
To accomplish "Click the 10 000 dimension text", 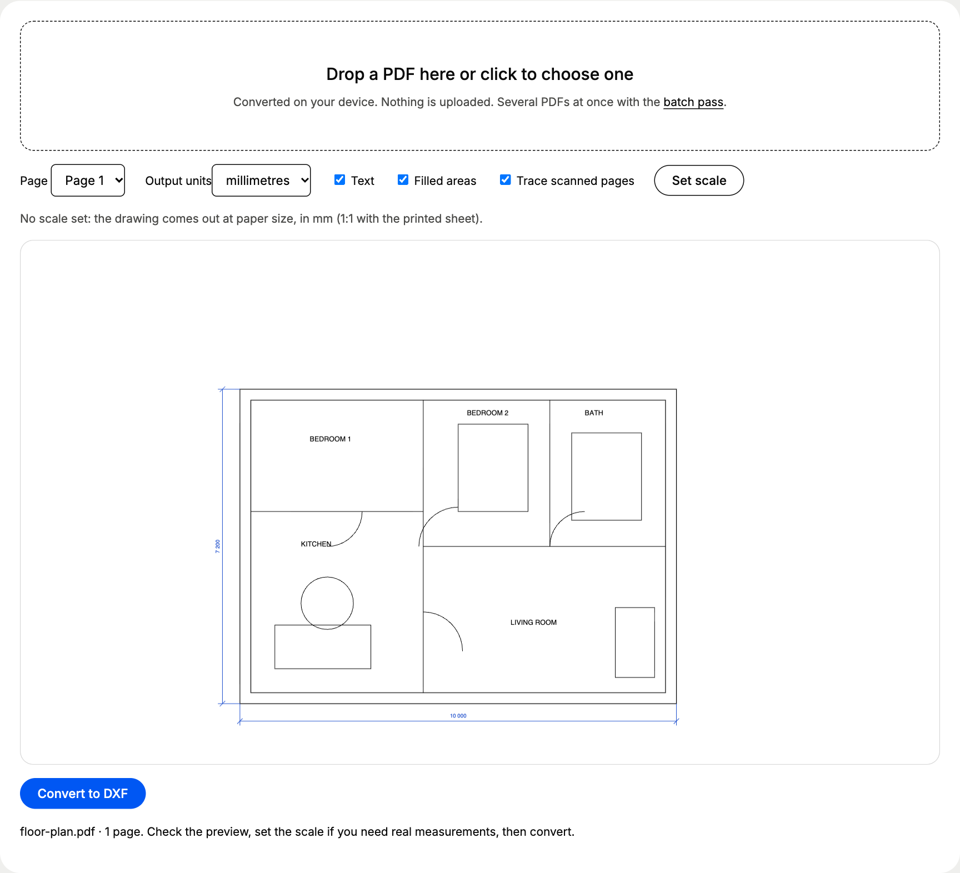I will pos(458,716).
